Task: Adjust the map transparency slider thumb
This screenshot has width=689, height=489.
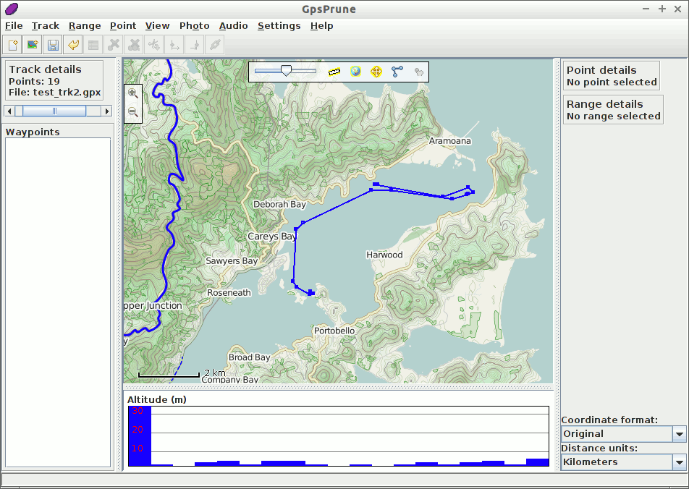Action: point(286,71)
